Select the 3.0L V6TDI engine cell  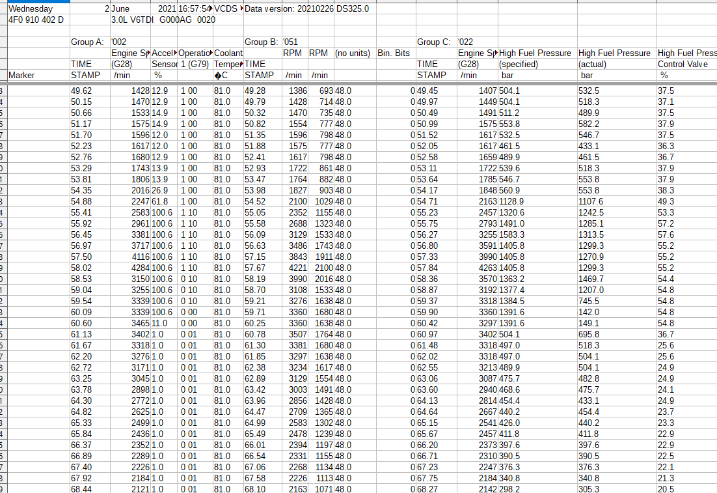point(131,20)
